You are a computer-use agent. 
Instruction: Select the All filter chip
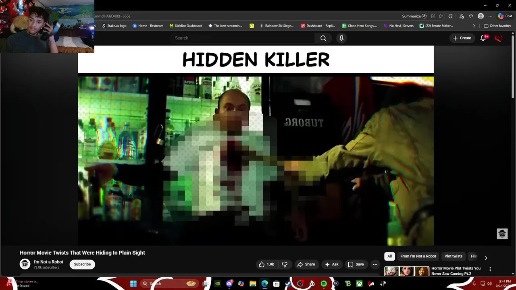(x=389, y=256)
